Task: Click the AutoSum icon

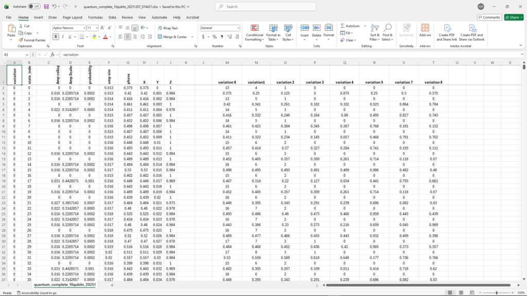Action: pos(343,26)
